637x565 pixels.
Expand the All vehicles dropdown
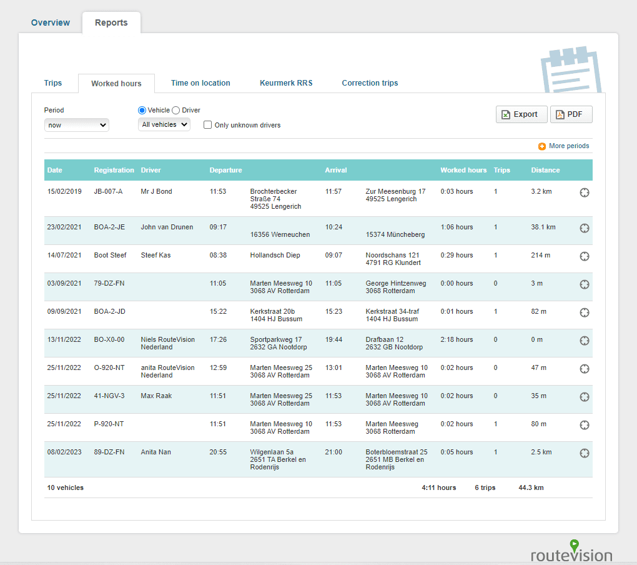click(164, 124)
